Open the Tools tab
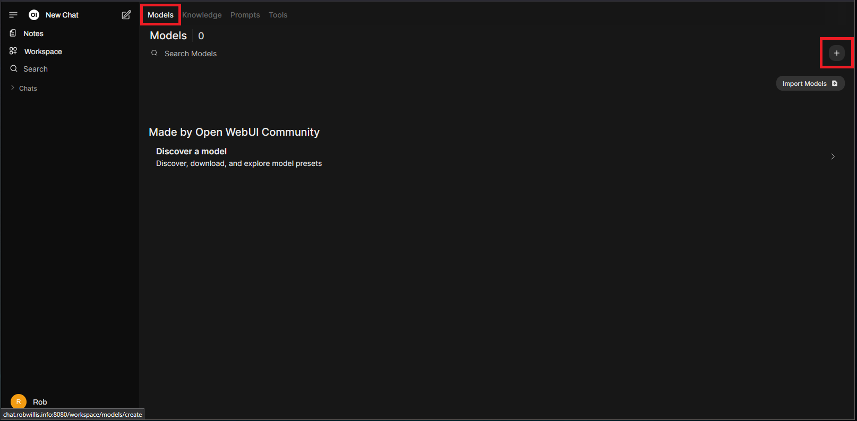 (278, 15)
